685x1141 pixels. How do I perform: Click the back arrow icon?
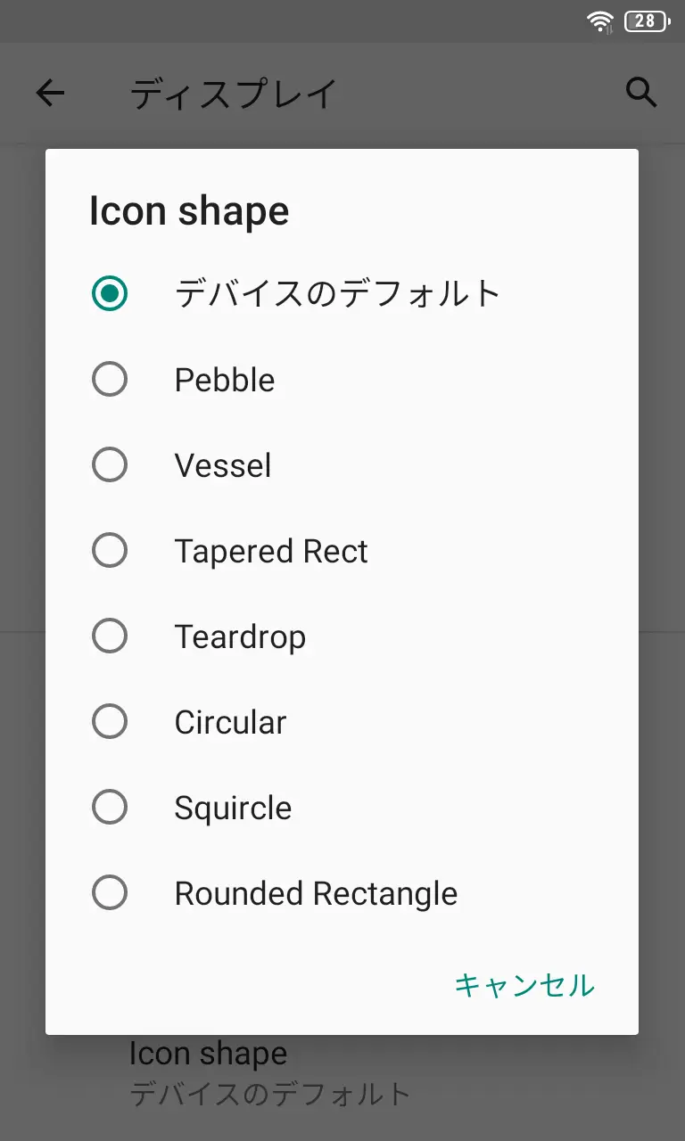click(x=51, y=93)
